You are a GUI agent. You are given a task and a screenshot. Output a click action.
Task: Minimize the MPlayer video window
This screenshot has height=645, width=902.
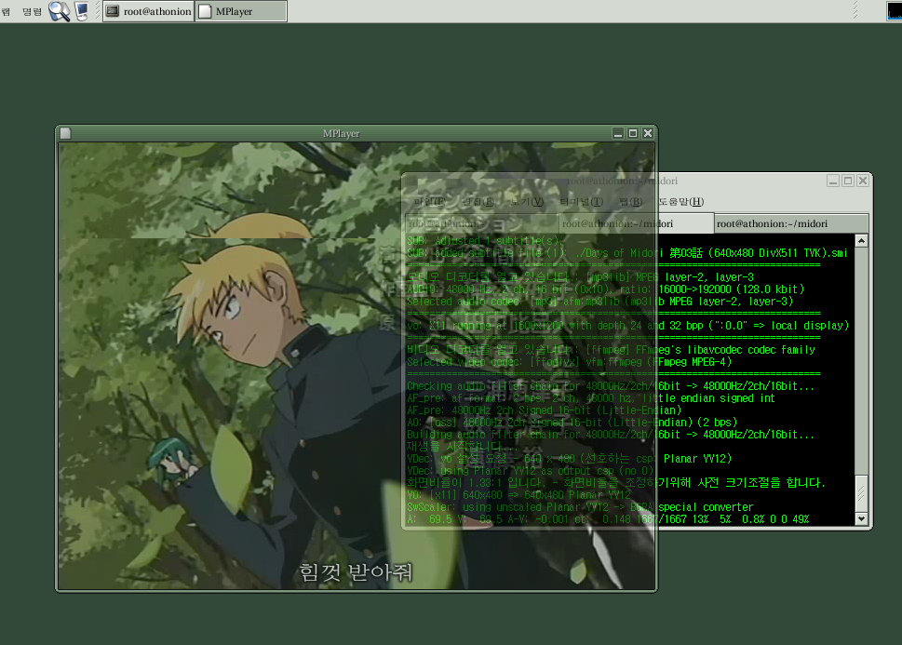618,133
